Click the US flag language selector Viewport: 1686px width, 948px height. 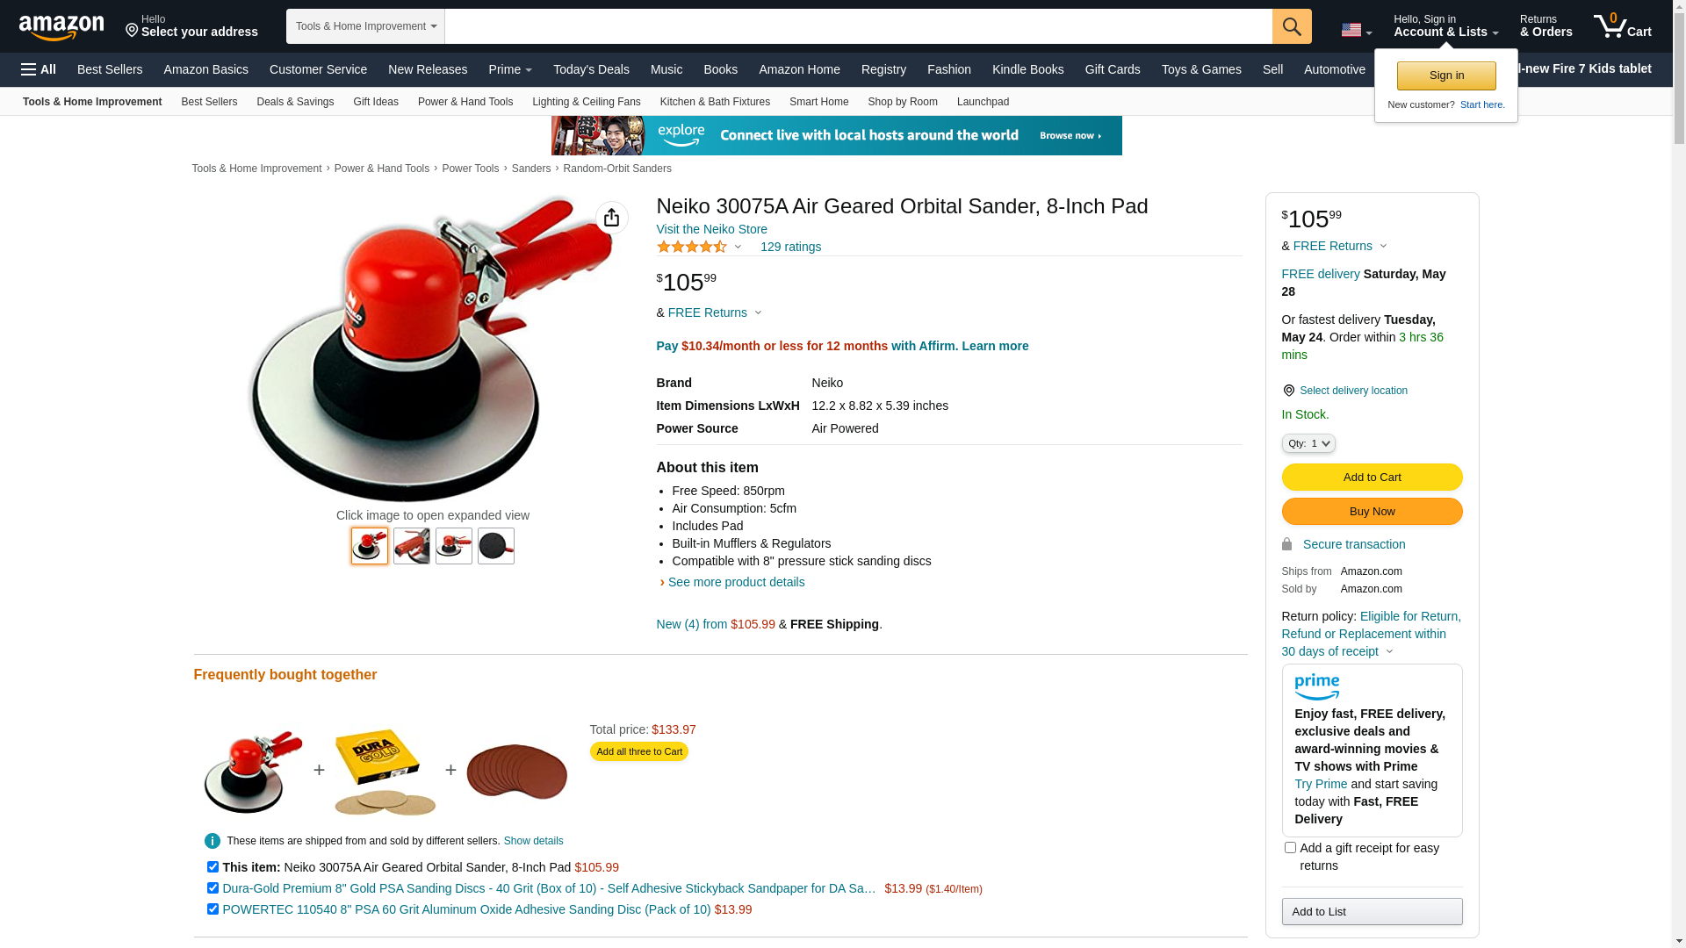1357,30
